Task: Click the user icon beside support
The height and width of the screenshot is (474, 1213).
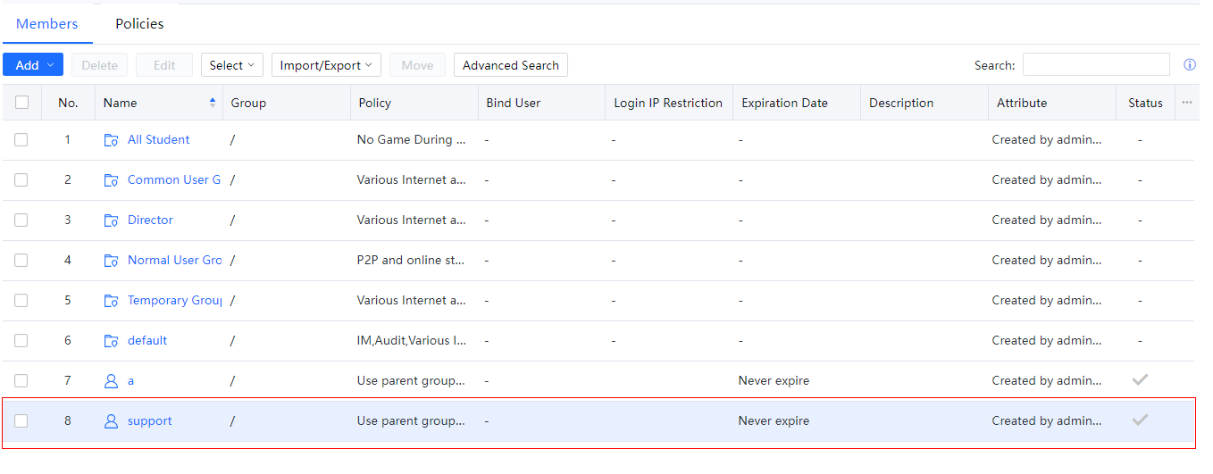Action: [111, 421]
